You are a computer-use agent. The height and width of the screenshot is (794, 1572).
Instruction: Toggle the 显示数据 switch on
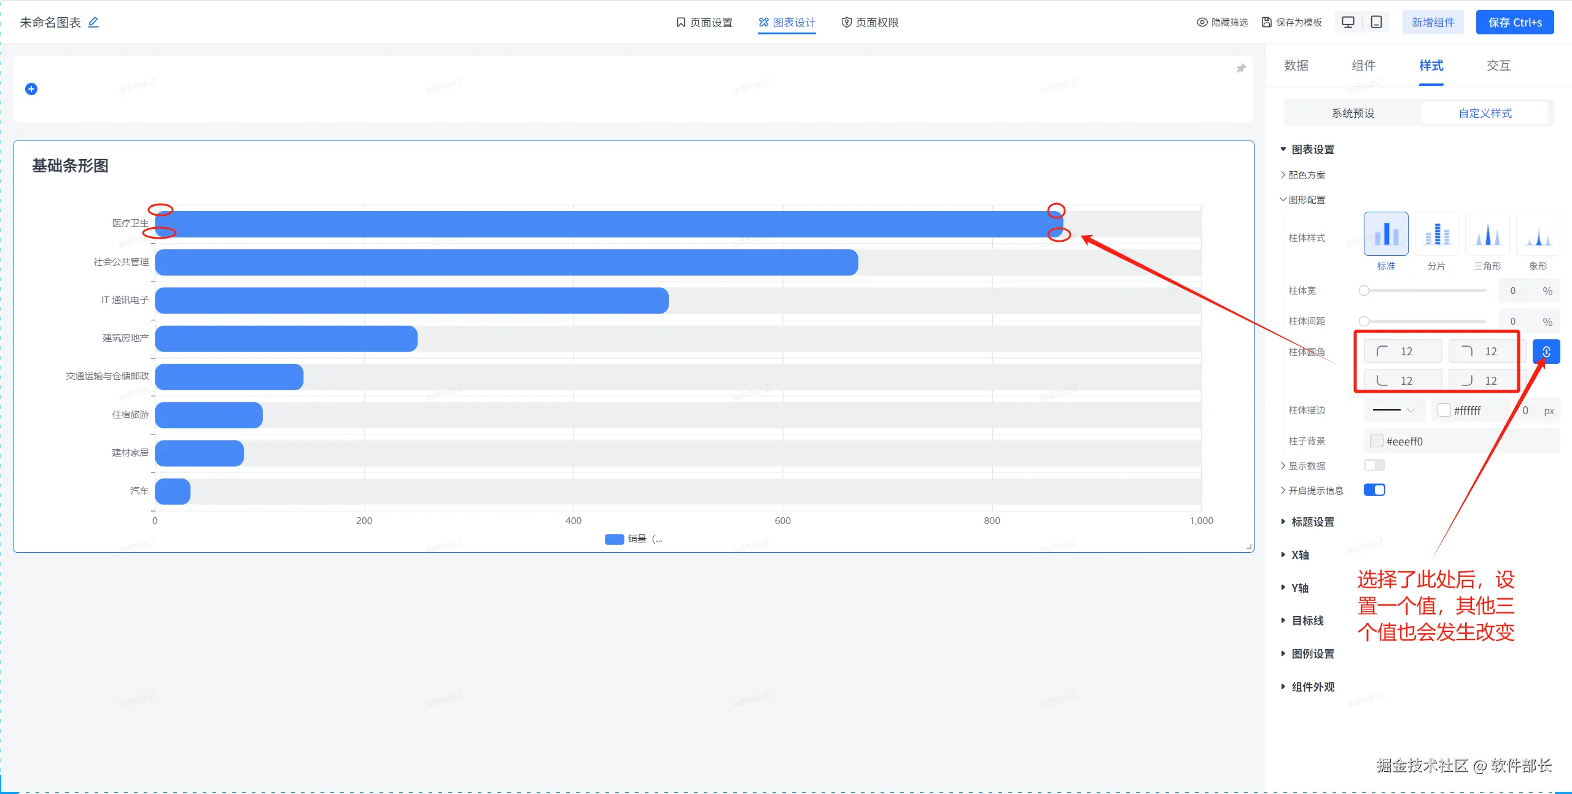tap(1374, 465)
